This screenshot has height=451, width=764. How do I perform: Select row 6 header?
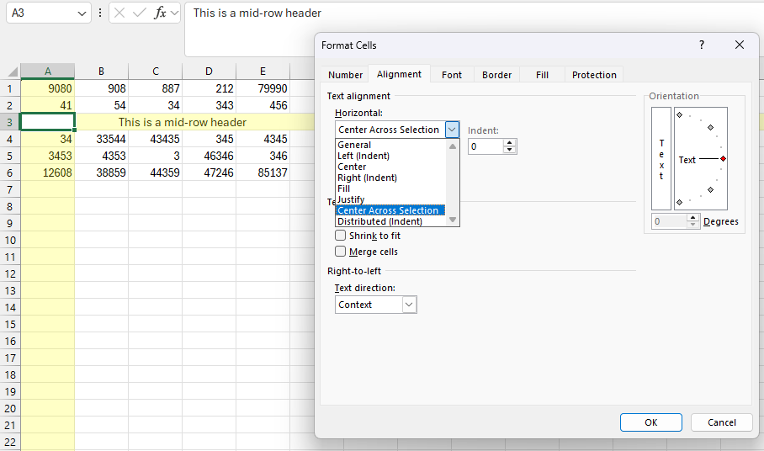pyautogui.click(x=10, y=172)
